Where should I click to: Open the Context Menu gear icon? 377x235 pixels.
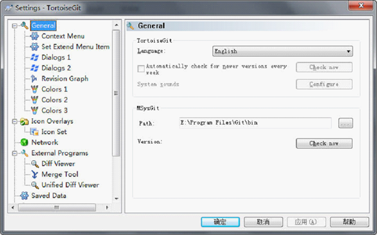34,36
